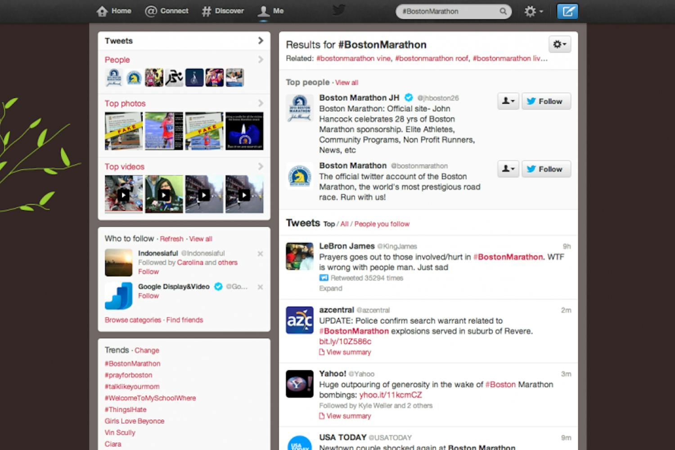Click the #prayforboston trend link
Image resolution: width=675 pixels, height=450 pixels.
[x=128, y=375]
